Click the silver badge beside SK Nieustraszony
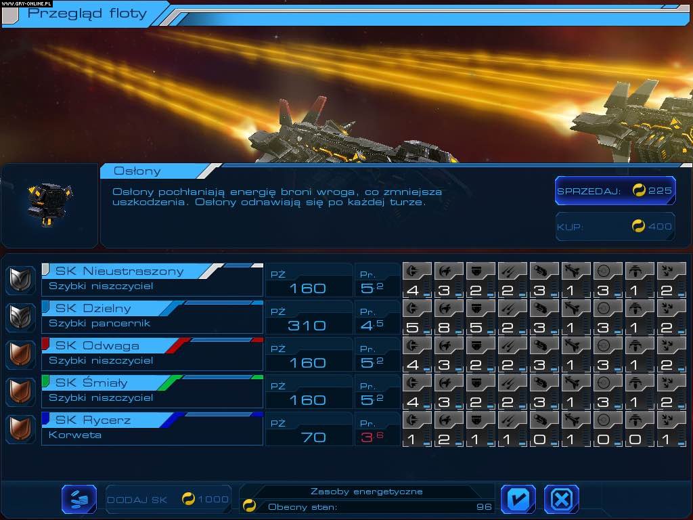Screen dimensions: 693x520 pos(20,280)
